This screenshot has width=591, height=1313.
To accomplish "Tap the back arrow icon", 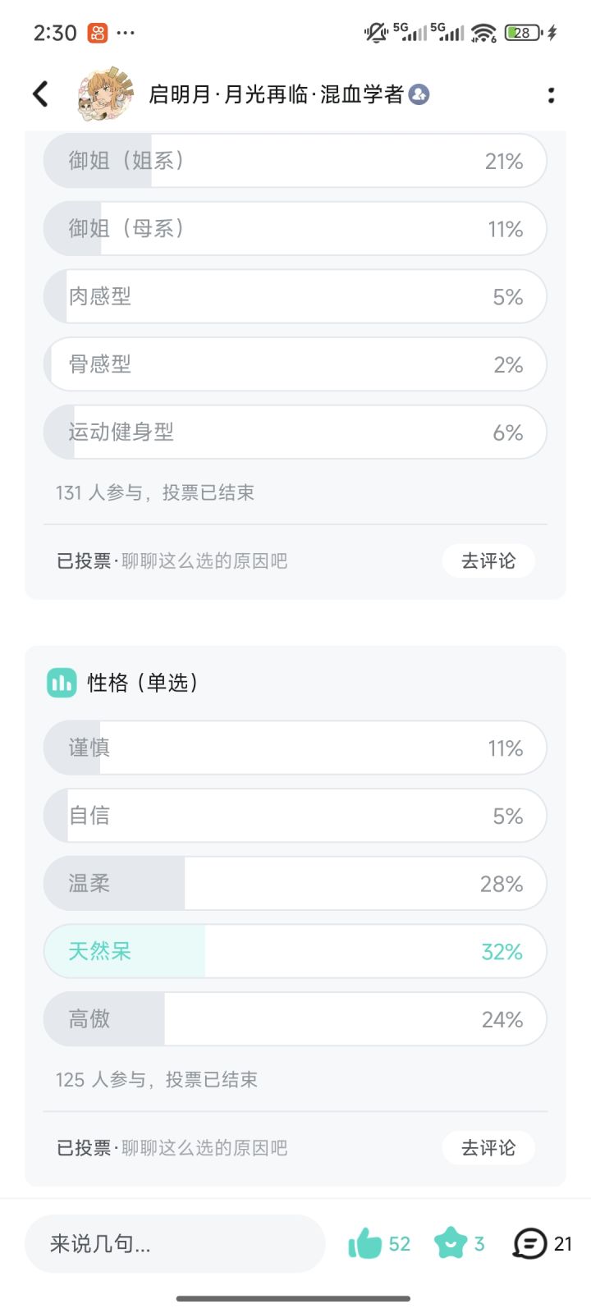I will (40, 94).
